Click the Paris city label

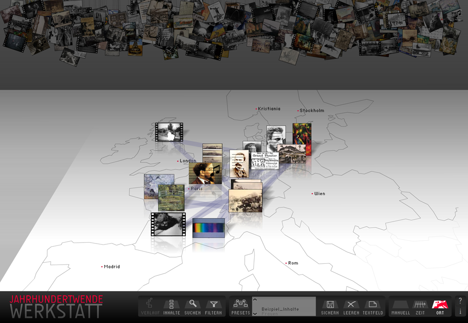tap(197, 188)
